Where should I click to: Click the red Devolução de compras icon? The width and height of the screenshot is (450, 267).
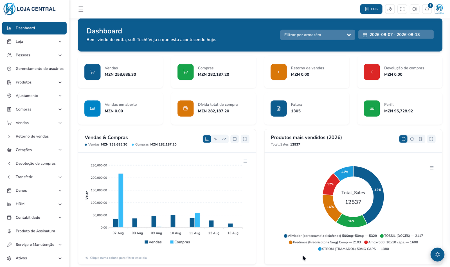[x=372, y=72]
